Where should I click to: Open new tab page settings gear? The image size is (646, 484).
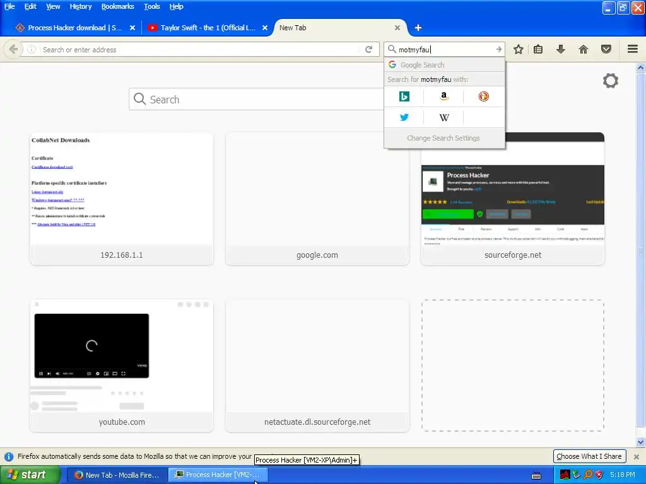click(x=610, y=81)
